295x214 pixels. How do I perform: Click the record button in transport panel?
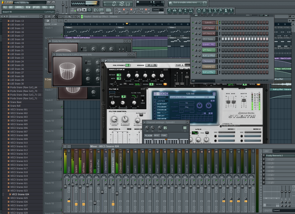pos(90,10)
